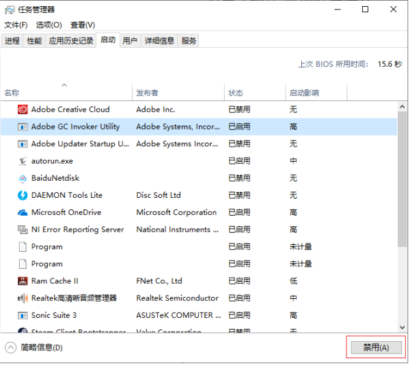The height and width of the screenshot is (365, 410).
Task: Click the FNet Co., Ltd publisher cell
Action: tap(159, 282)
